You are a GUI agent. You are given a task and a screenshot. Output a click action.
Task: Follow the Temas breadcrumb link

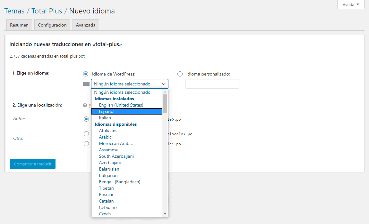(14, 11)
